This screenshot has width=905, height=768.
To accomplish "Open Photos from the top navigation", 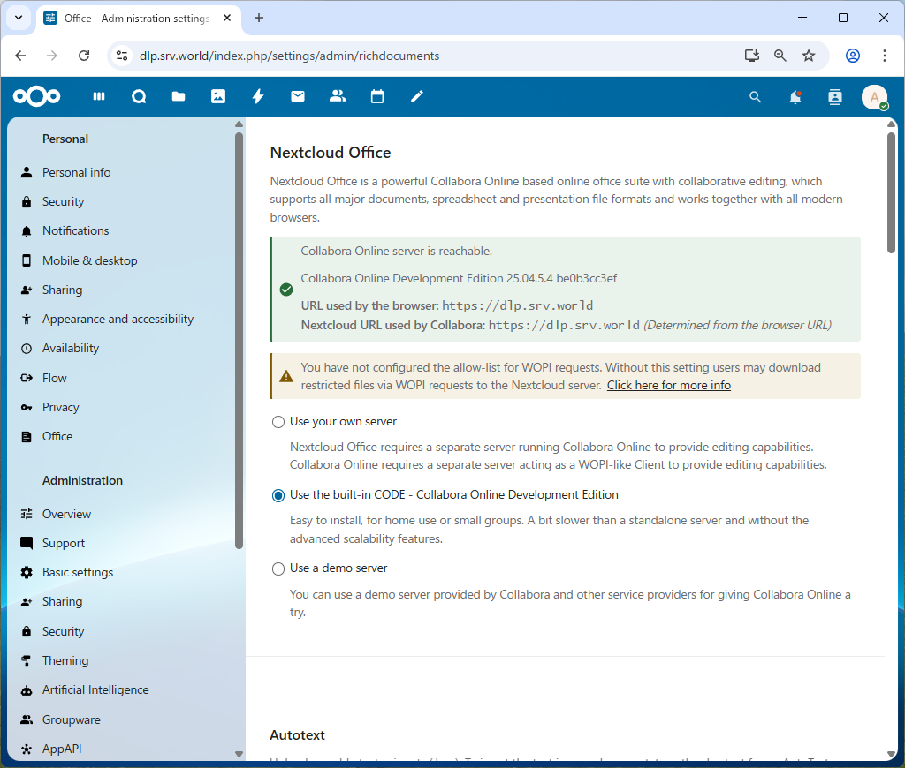I will [218, 97].
